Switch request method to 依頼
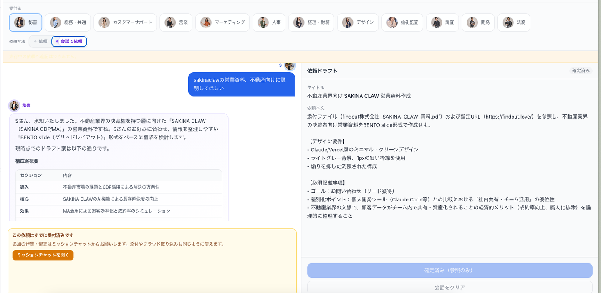The image size is (601, 293). tap(40, 42)
